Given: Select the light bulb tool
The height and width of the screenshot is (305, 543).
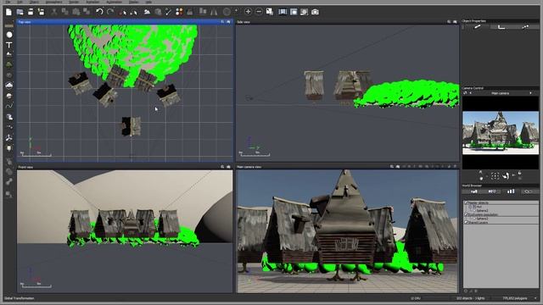Looking at the screenshot, I should point(9,148).
